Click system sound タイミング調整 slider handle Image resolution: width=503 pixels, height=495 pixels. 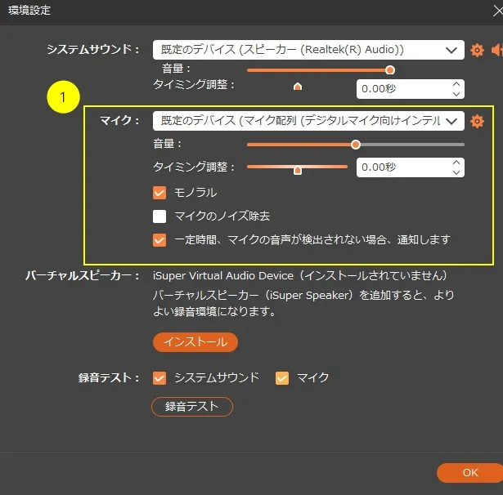298,87
